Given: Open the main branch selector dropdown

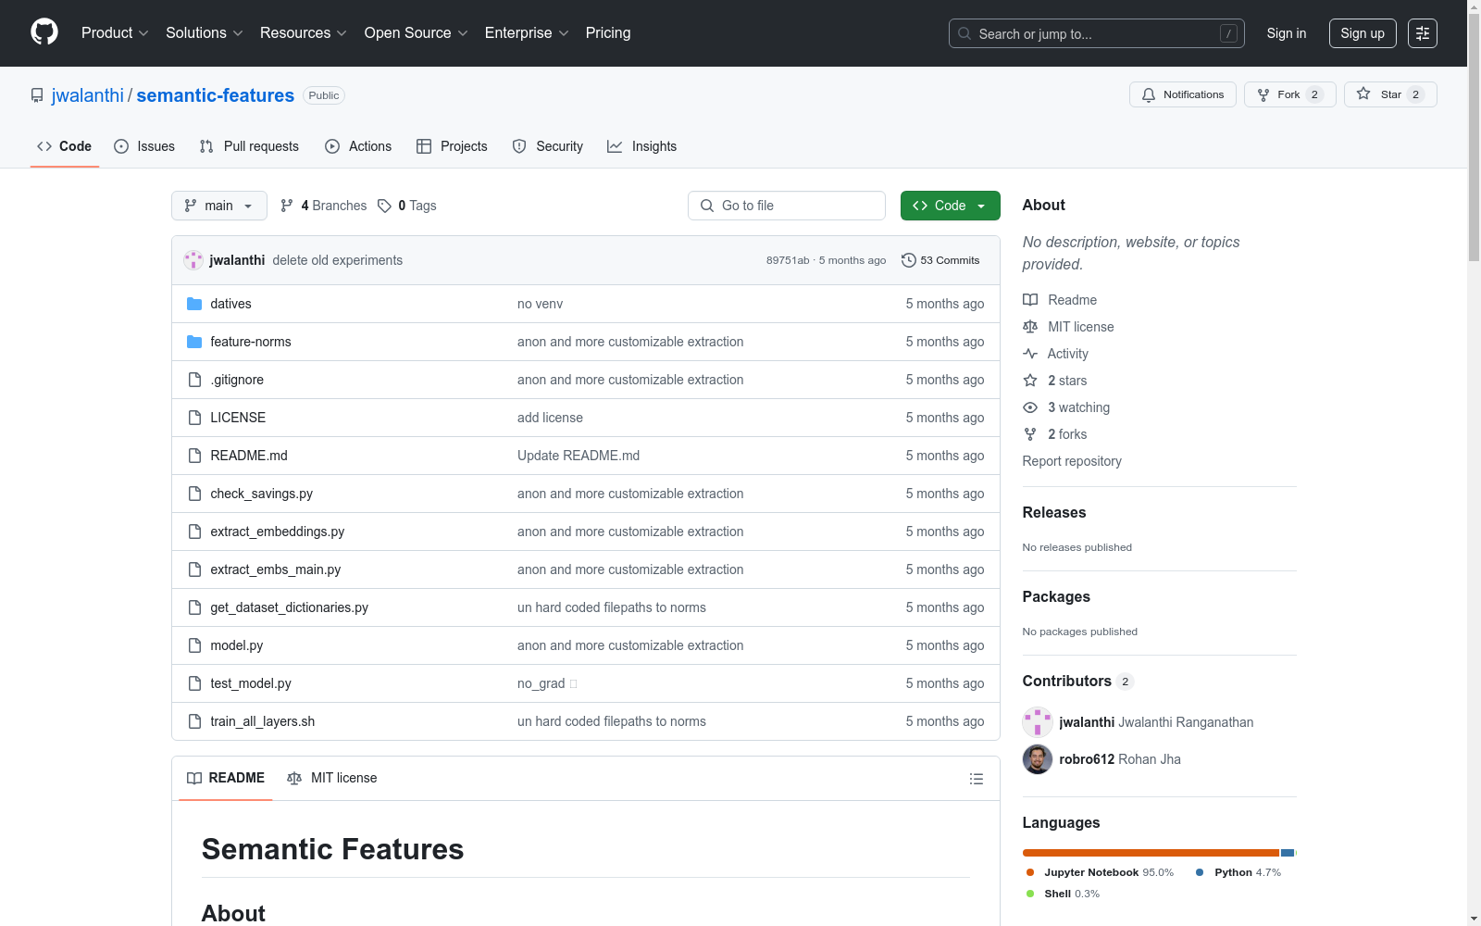Looking at the screenshot, I should point(219,206).
